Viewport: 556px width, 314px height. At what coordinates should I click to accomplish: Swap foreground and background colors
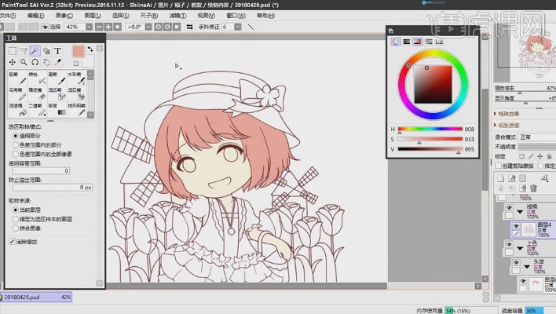pos(90,49)
